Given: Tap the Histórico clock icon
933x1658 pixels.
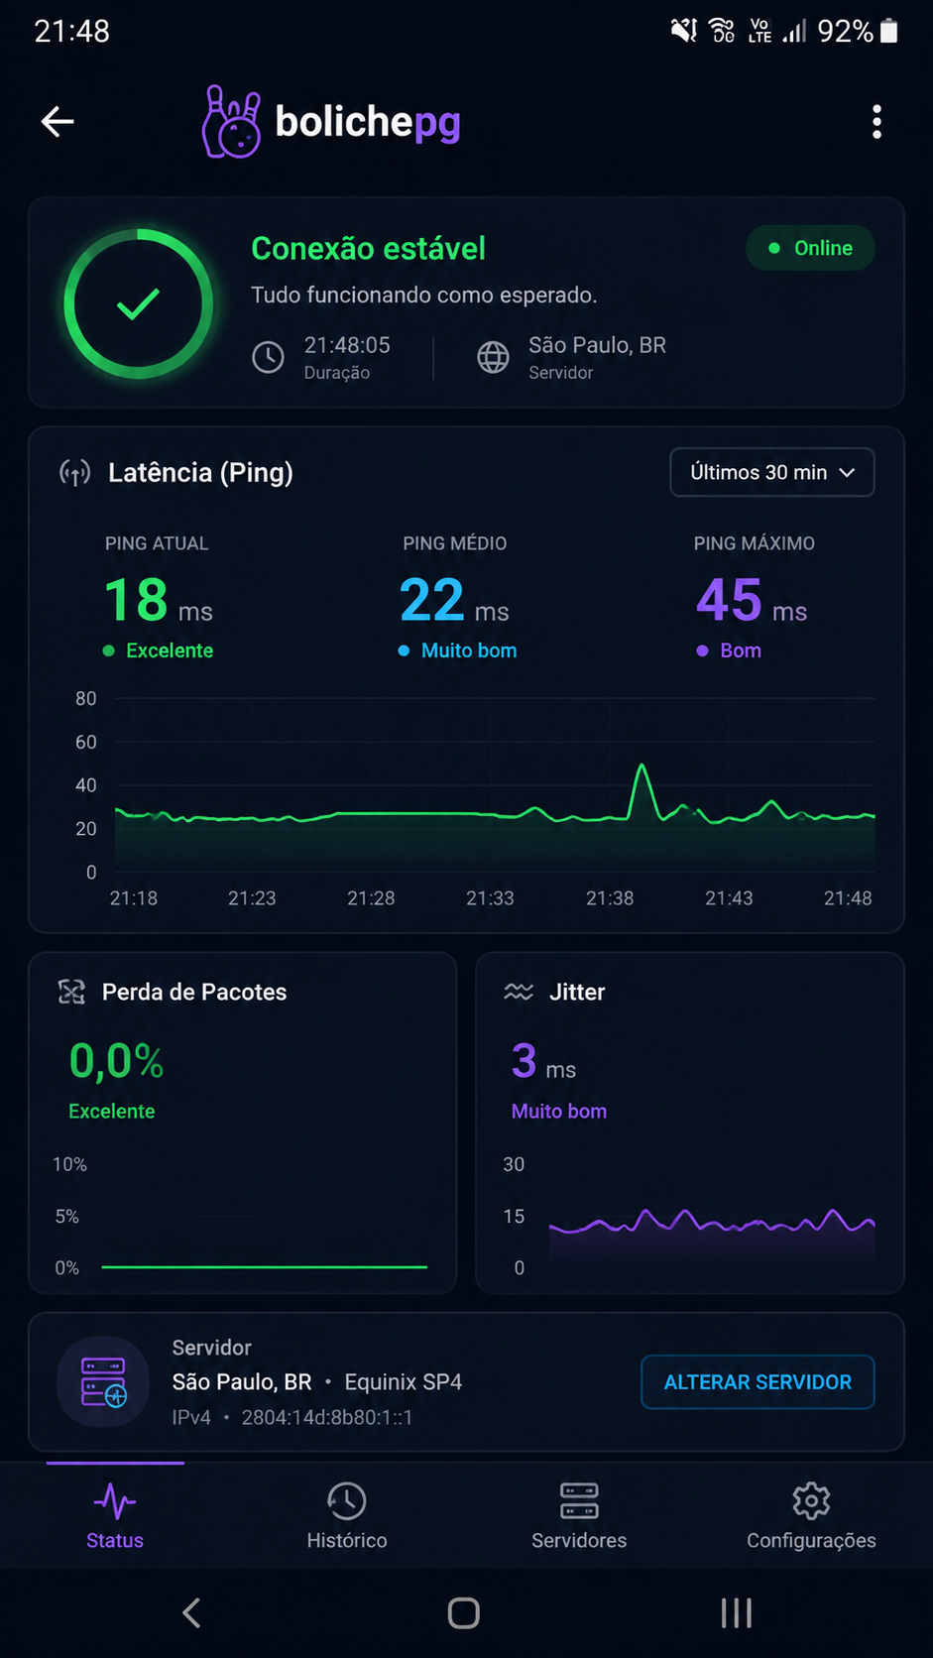Looking at the screenshot, I should click(347, 1501).
